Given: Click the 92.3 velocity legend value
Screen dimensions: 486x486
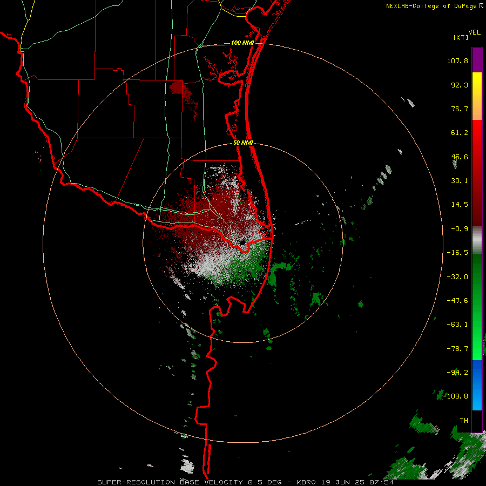Looking at the screenshot, I should coord(460,85).
